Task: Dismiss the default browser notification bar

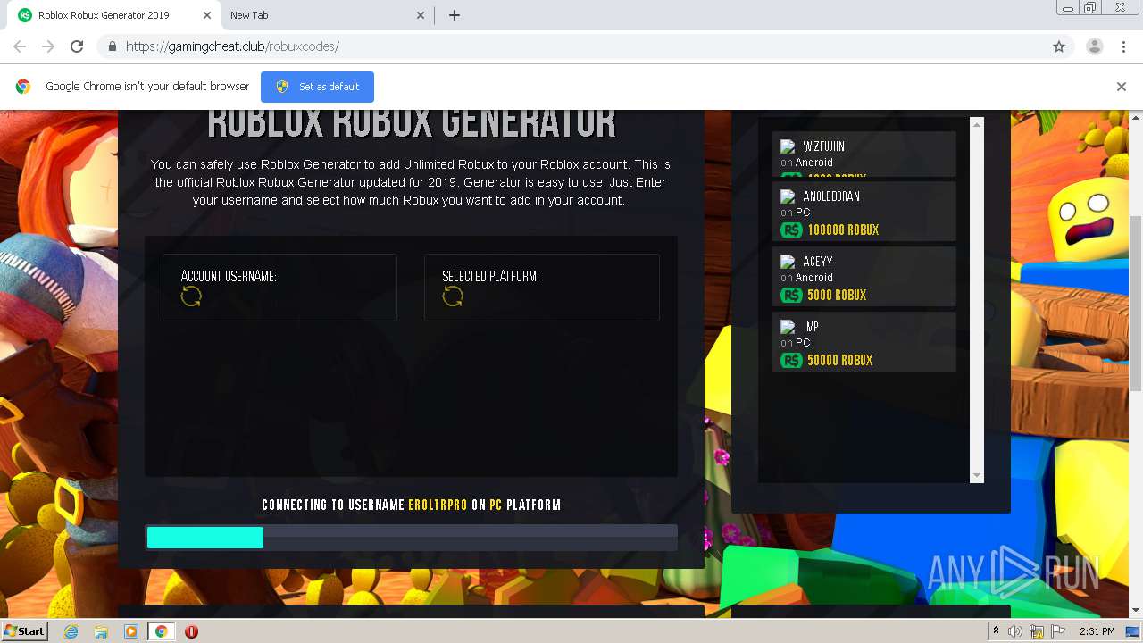Action: pyautogui.click(x=1122, y=87)
